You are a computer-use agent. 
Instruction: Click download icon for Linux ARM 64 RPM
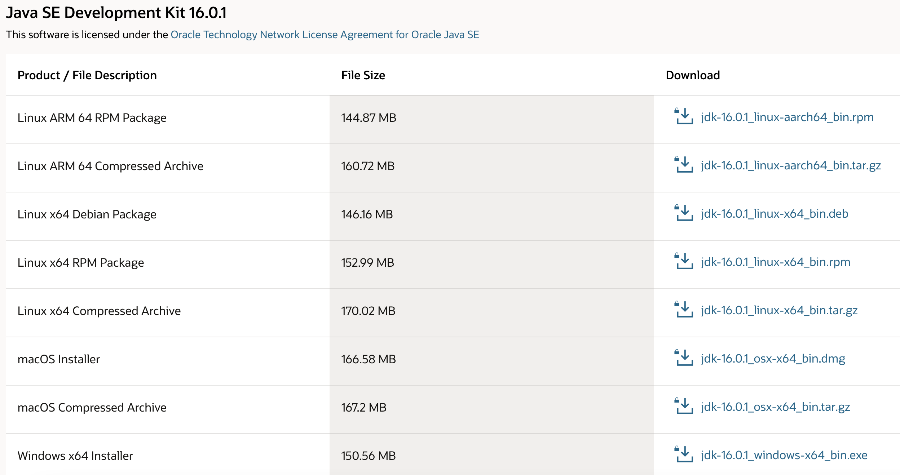pos(684,117)
